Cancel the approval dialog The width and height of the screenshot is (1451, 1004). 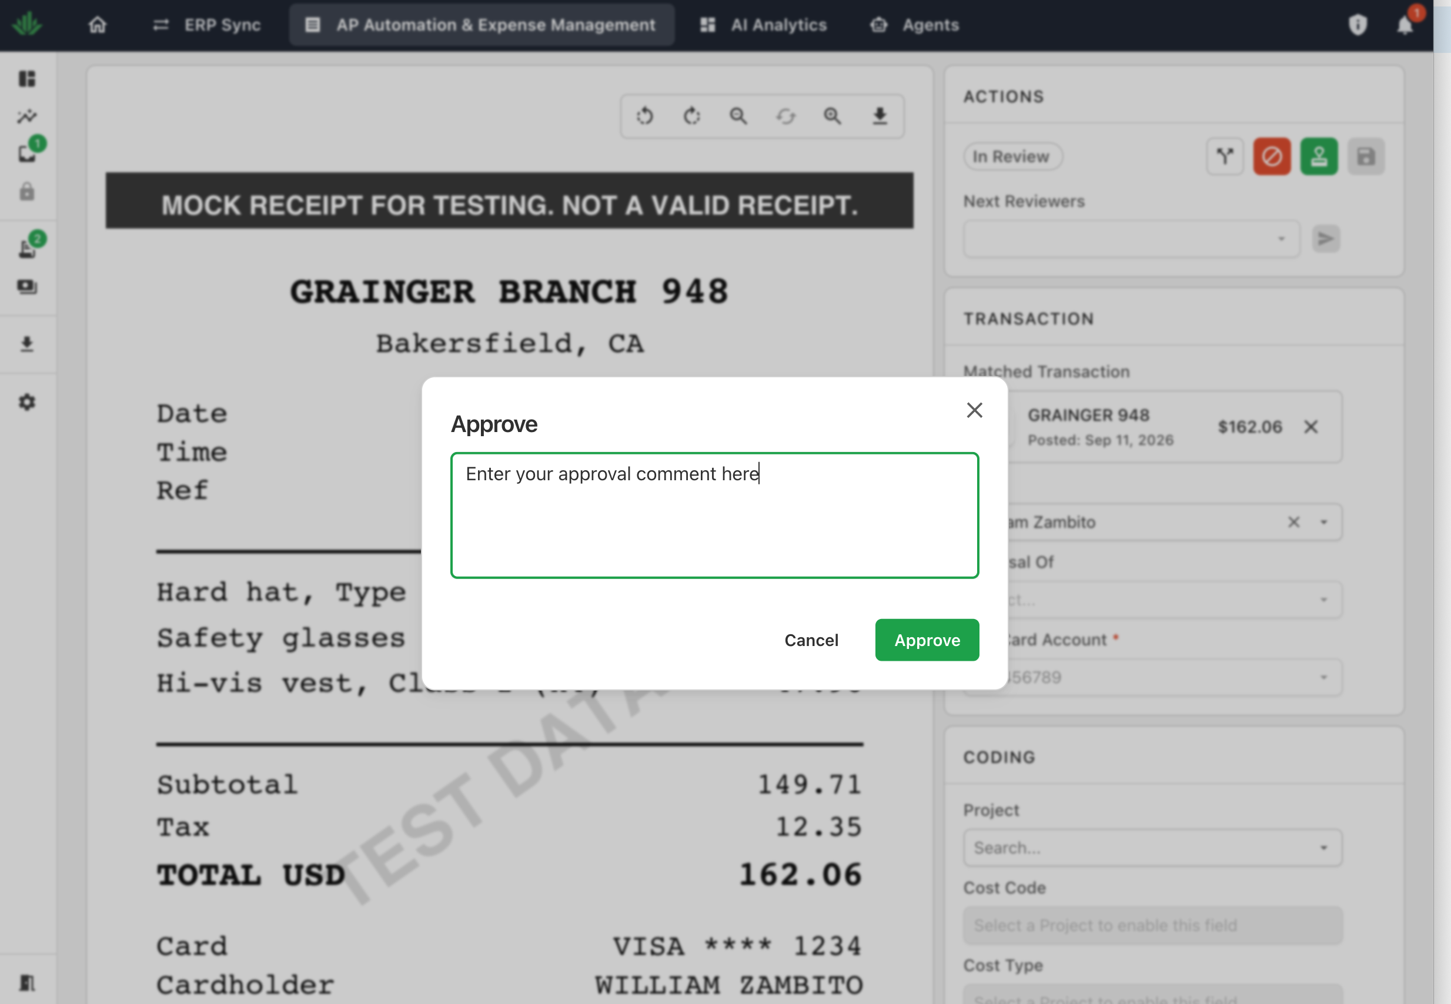[x=811, y=640]
